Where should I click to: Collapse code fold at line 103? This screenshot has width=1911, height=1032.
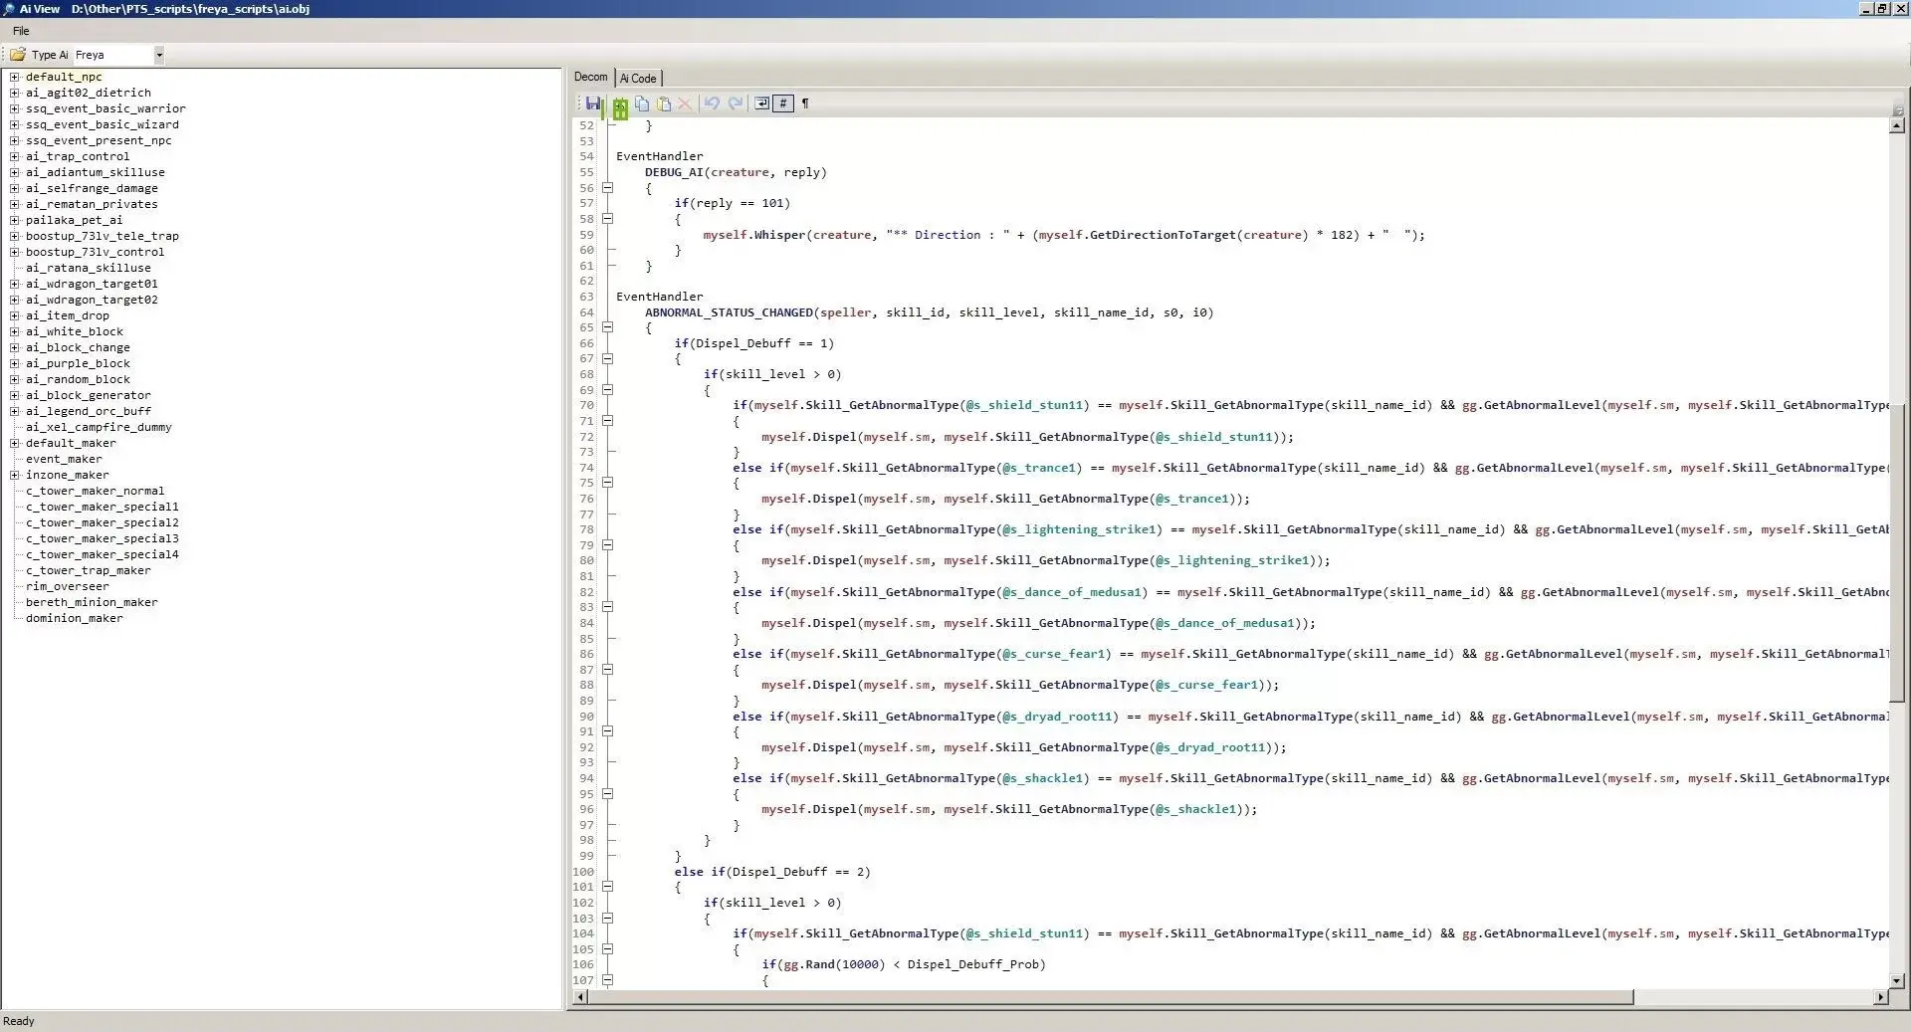607,919
